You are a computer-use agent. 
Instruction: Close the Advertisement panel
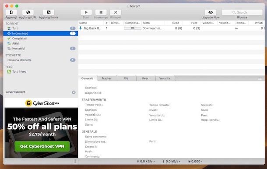coord(74,92)
